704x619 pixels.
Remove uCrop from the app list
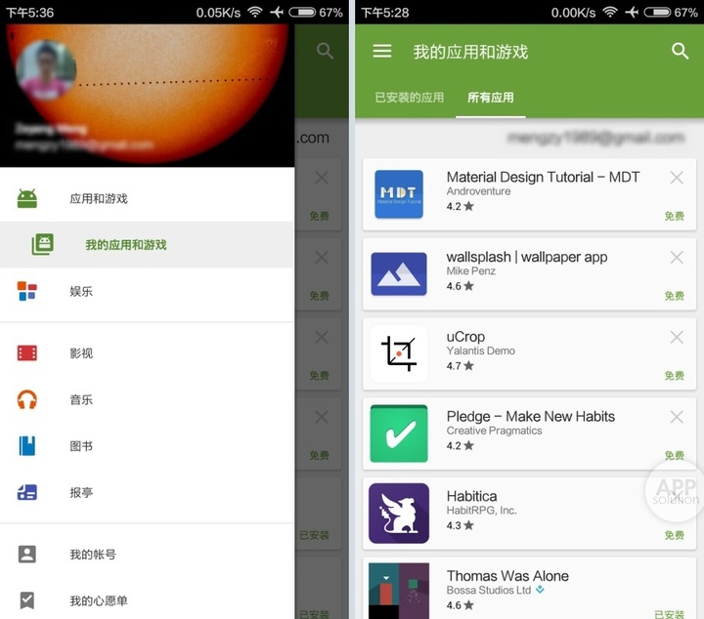(x=677, y=337)
